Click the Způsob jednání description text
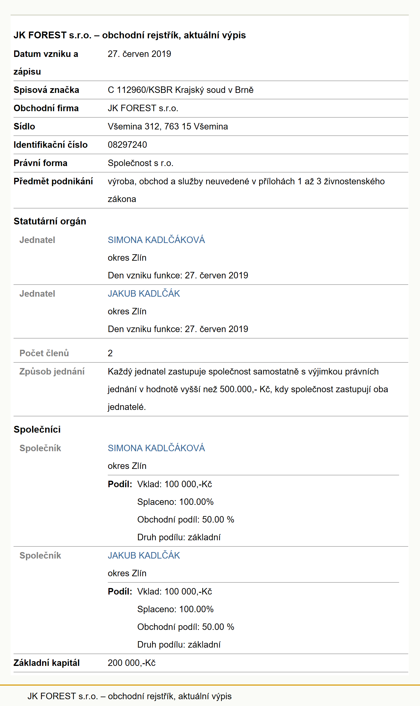 point(248,389)
